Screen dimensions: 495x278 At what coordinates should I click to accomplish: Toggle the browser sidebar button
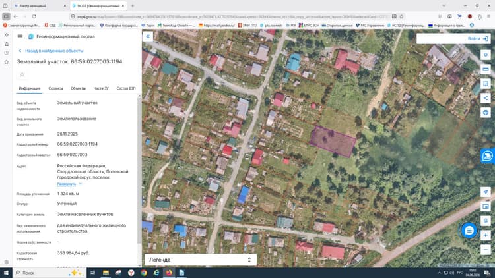point(6,16)
